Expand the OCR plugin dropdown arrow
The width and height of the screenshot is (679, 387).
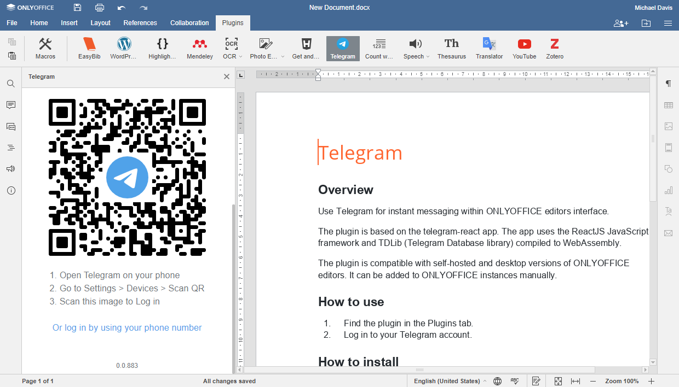(x=240, y=56)
